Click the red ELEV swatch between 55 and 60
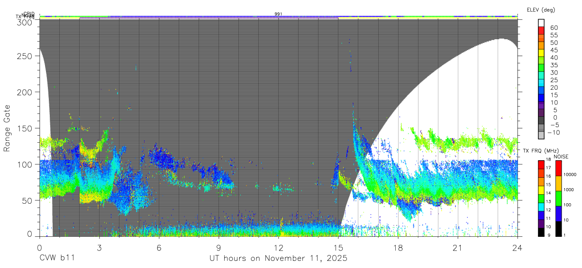Viewport: 582px width, 268px height. 541,32
